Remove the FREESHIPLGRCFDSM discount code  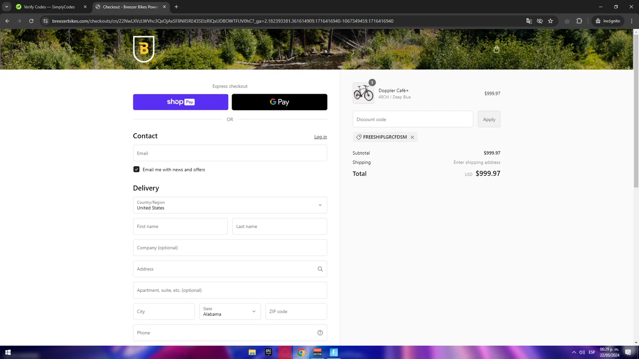412,137
